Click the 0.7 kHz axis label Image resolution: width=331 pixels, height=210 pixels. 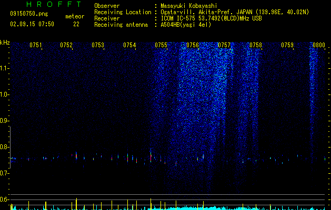tap(4, 173)
